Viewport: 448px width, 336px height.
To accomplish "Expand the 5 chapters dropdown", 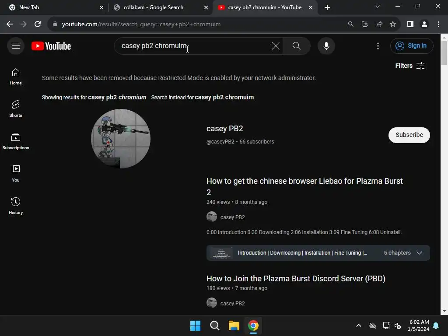I will coord(420,253).
